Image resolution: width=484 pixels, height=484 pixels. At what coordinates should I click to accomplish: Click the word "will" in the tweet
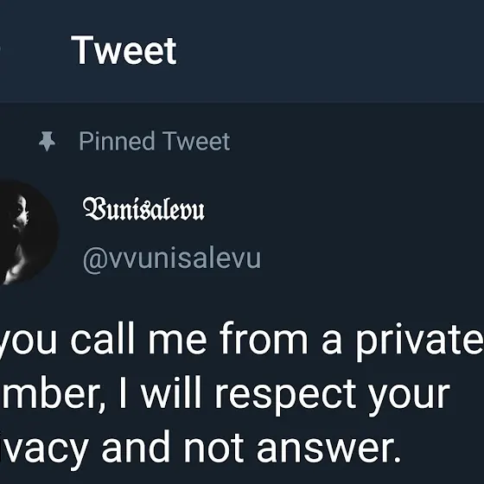coord(171,392)
